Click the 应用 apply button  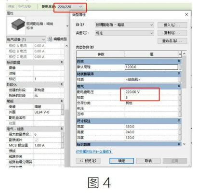[x=175, y=161]
